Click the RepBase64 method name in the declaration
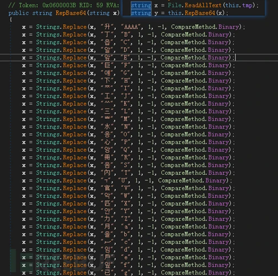 [x=71, y=13]
